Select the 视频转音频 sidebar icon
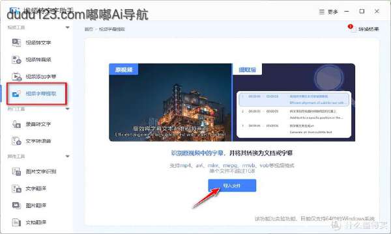The width and height of the screenshot is (391, 234). point(16,60)
